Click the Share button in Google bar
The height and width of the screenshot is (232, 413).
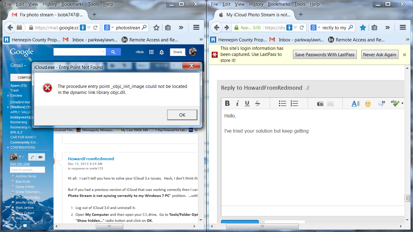click(x=178, y=52)
